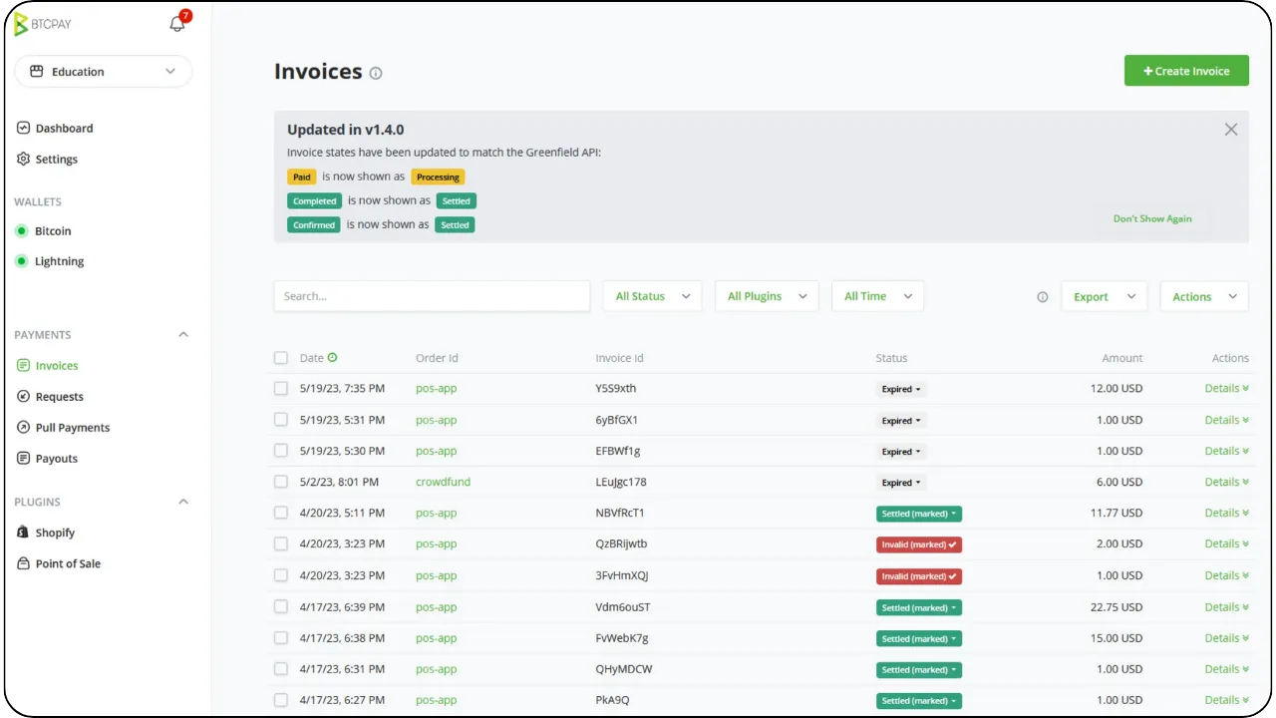Expand the Education store selector

coord(103,72)
